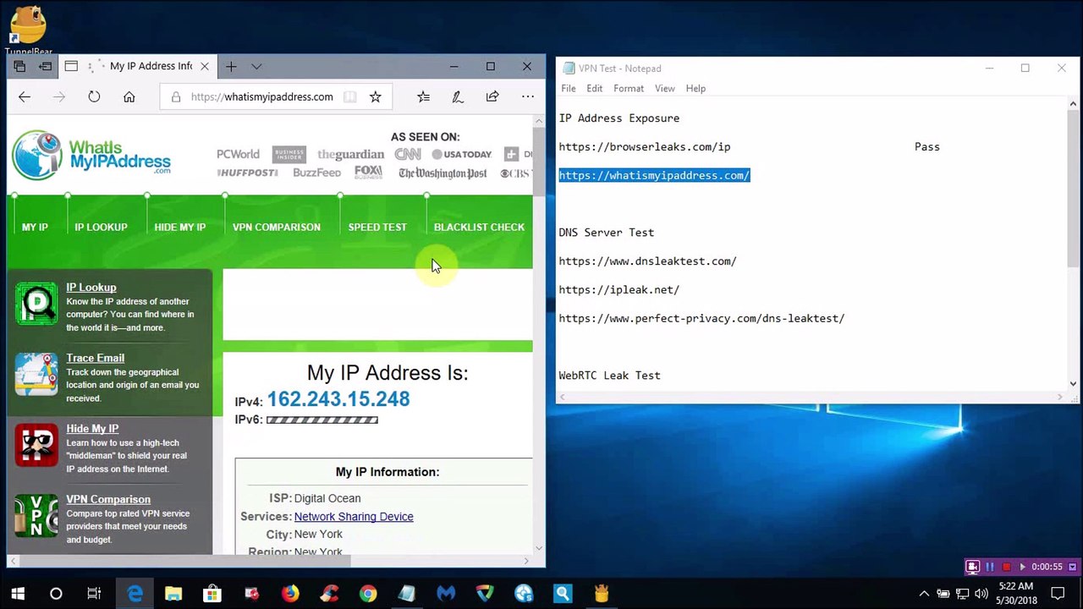Image resolution: width=1083 pixels, height=609 pixels.
Task: Click the Hide My IP sidebar icon
Action: (36, 445)
